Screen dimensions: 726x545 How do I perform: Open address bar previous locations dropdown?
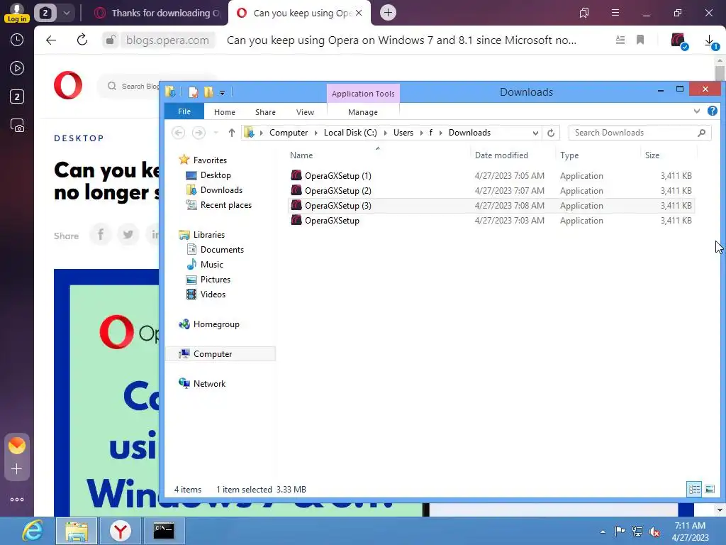(x=535, y=133)
